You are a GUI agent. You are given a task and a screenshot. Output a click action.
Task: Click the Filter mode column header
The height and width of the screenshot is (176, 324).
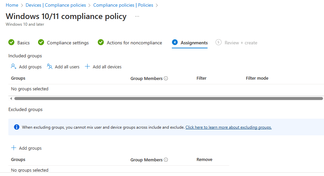click(x=257, y=78)
